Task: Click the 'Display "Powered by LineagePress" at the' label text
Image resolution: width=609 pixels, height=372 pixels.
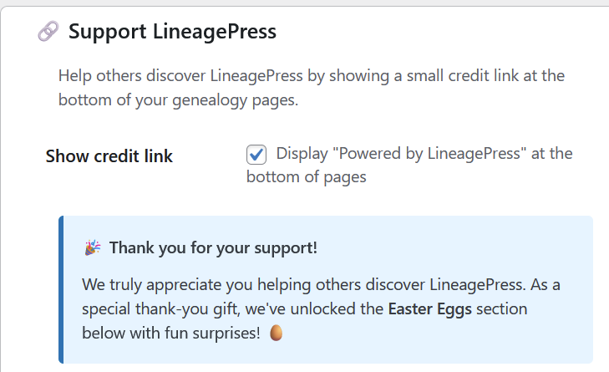Action: pos(424,154)
